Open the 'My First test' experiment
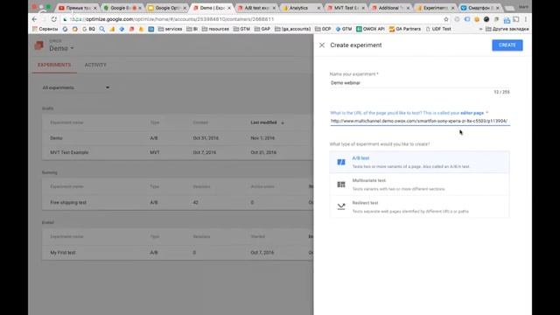 (x=63, y=253)
